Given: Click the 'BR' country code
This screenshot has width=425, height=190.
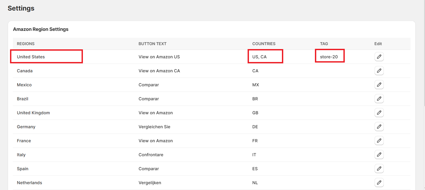Looking at the screenshot, I should 255,99.
